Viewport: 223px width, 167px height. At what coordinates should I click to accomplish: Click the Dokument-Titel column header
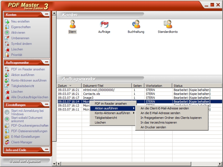coord(107,86)
